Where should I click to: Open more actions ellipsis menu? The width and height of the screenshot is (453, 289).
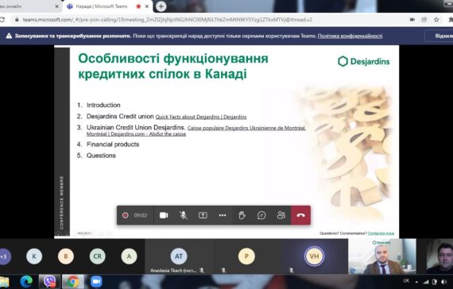(223, 215)
